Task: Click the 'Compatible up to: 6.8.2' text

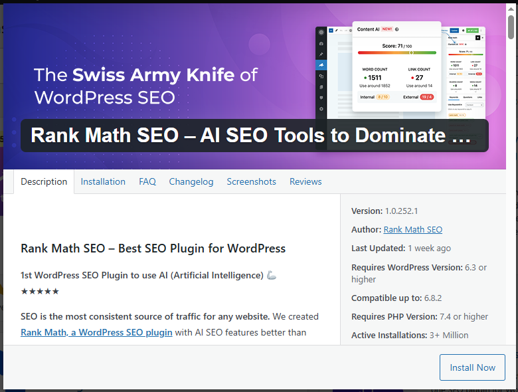Action: tap(396, 298)
